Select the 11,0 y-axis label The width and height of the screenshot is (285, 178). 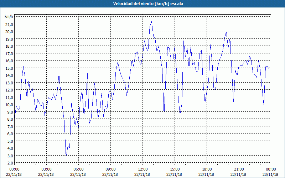9,97
